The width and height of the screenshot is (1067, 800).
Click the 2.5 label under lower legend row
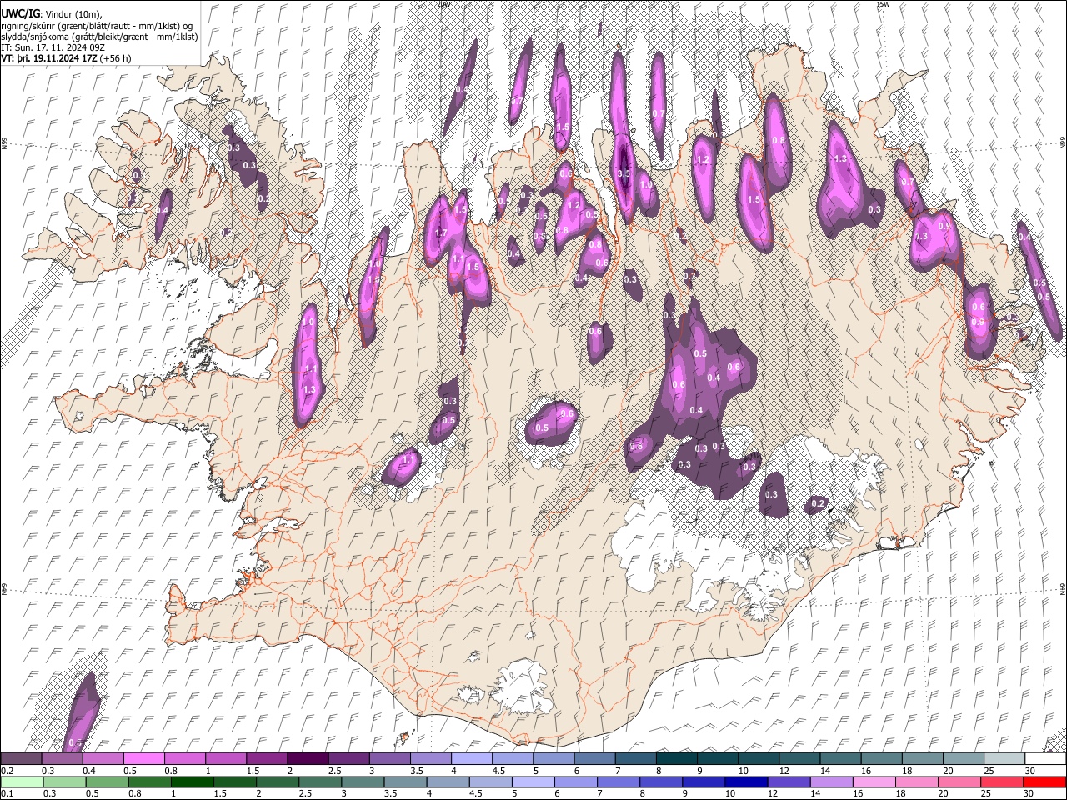tap(304, 794)
